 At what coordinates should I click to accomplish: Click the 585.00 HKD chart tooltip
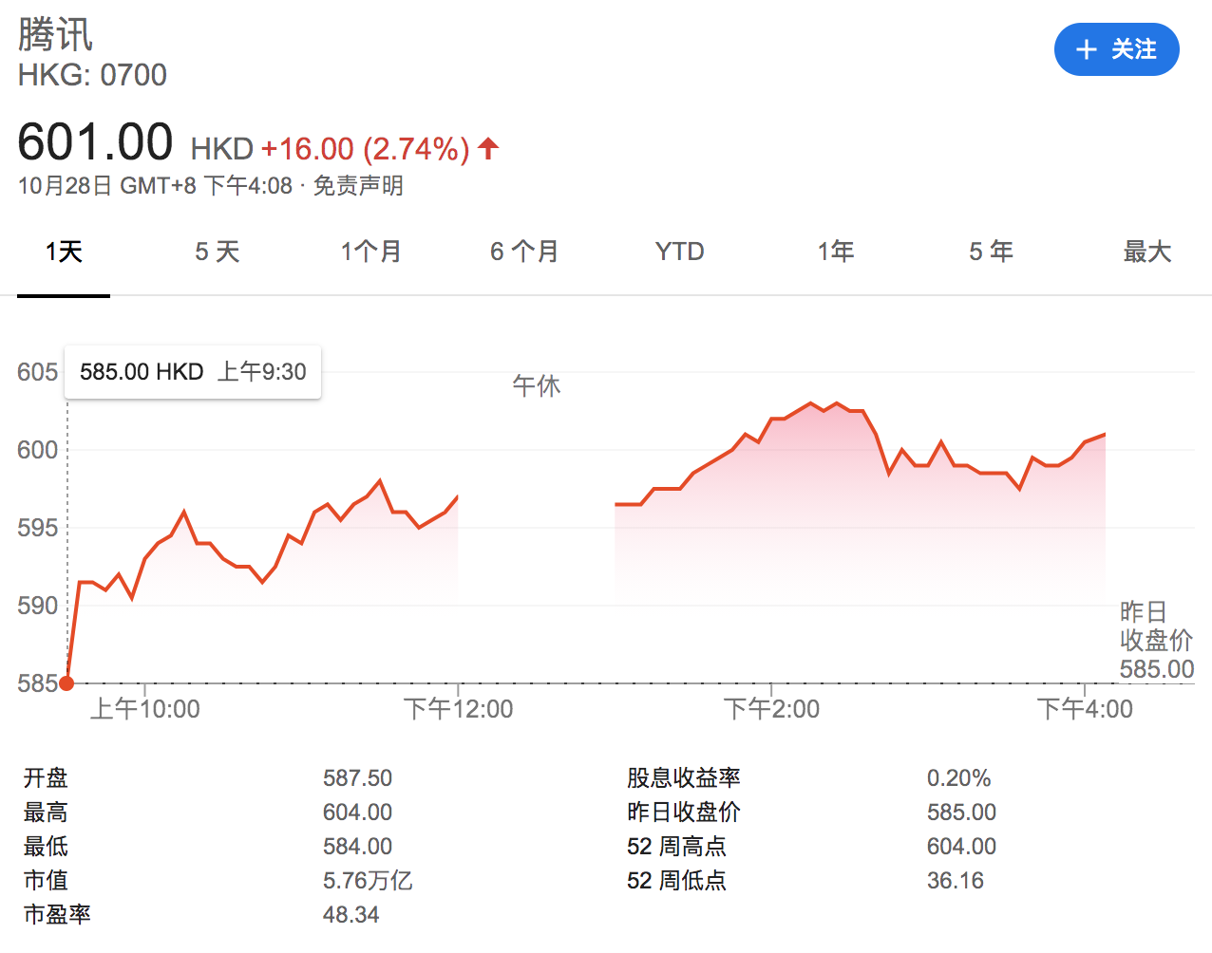tap(193, 372)
